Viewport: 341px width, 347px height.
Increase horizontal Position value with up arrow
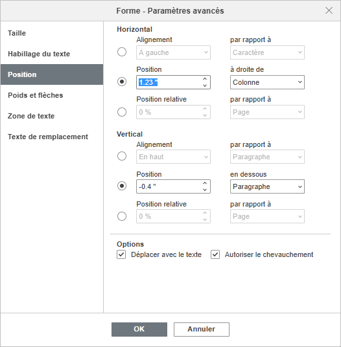[205, 79]
